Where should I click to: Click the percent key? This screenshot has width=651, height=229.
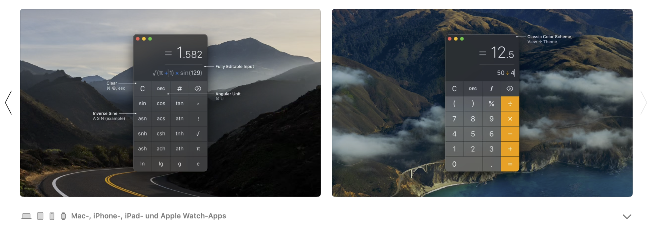[492, 104]
